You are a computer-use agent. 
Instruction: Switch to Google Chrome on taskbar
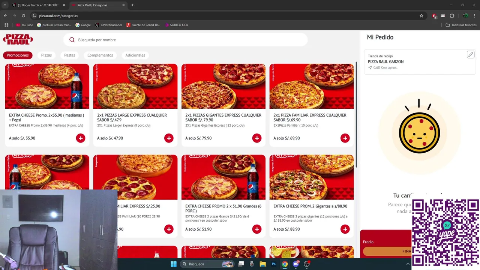[285, 264]
